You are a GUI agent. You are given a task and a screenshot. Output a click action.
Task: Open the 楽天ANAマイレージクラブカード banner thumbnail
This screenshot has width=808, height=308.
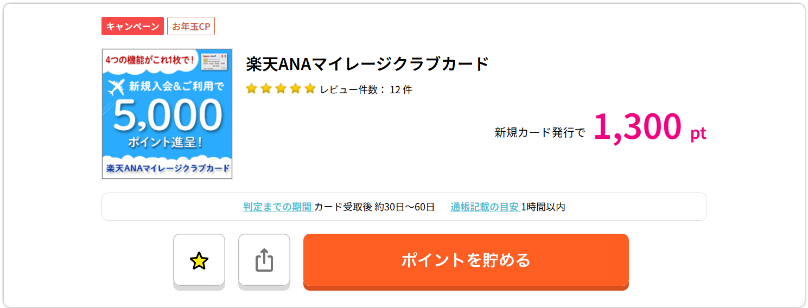[167, 114]
